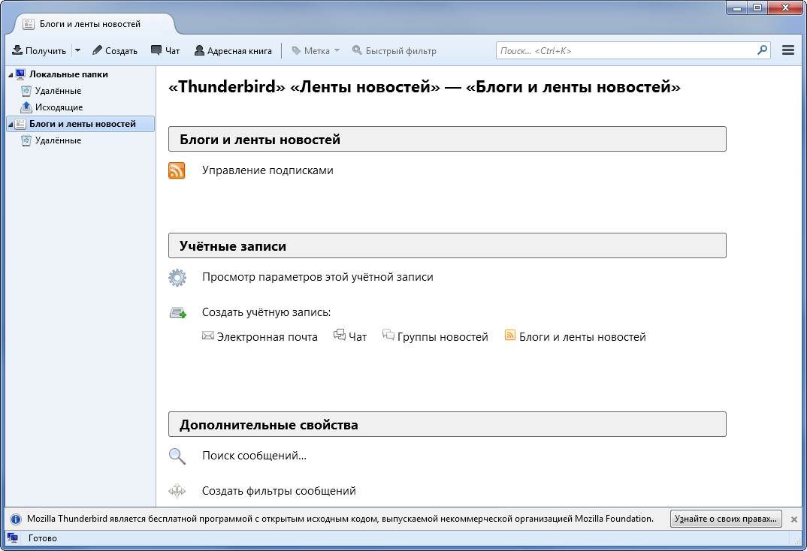The height and width of the screenshot is (551, 807).
Task: Toggle Быстрый фильтр quick filter
Action: pyautogui.click(x=394, y=50)
